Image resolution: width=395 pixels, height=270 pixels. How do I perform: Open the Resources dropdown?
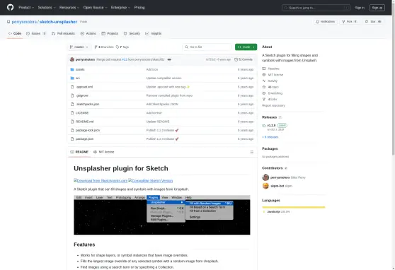click(69, 8)
